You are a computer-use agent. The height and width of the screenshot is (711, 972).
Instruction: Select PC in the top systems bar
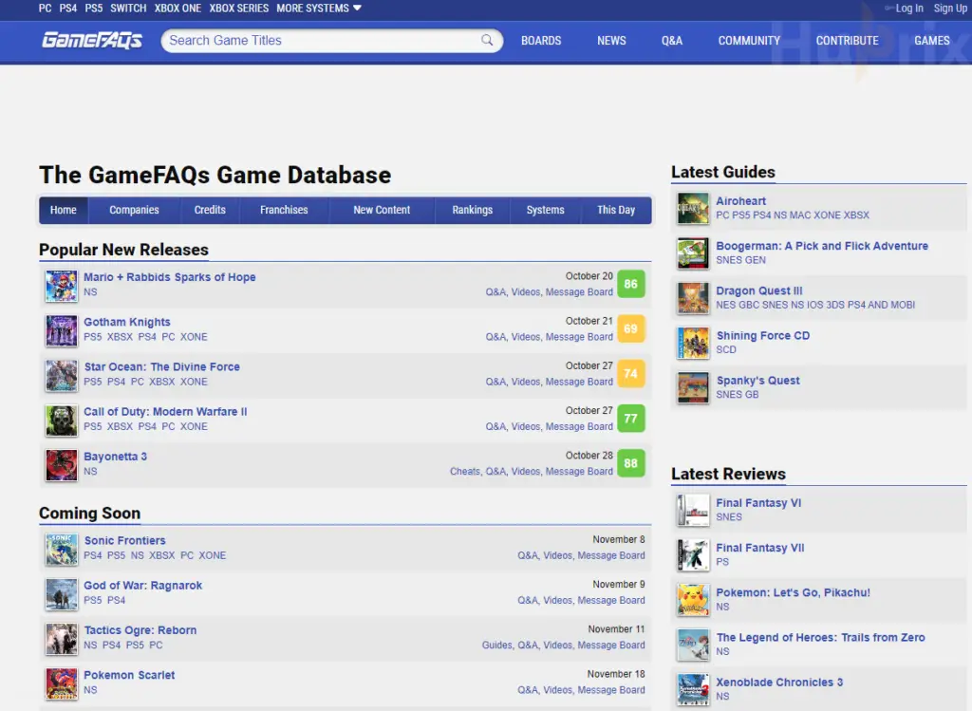pyautogui.click(x=46, y=8)
